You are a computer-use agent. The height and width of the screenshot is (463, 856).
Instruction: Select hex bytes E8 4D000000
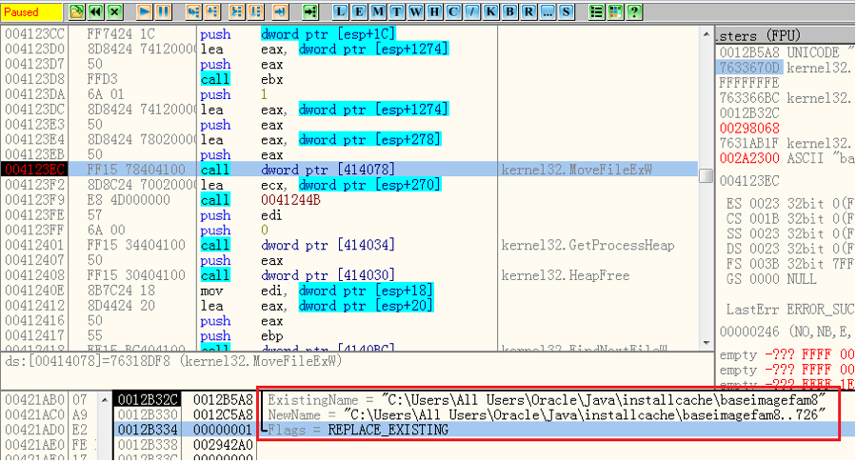pyautogui.click(x=129, y=200)
